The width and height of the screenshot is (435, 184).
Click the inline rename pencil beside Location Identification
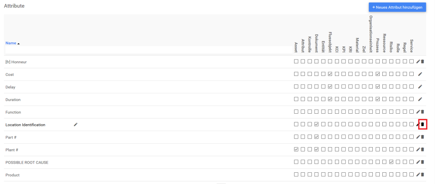pos(76,125)
